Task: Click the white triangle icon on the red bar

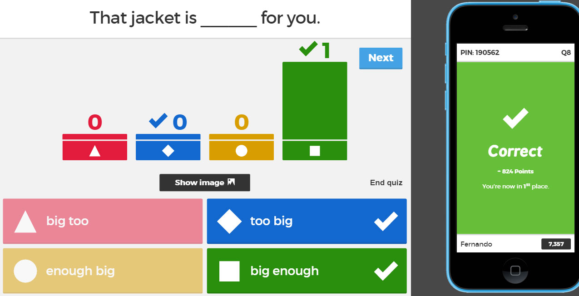Action: coord(94,151)
